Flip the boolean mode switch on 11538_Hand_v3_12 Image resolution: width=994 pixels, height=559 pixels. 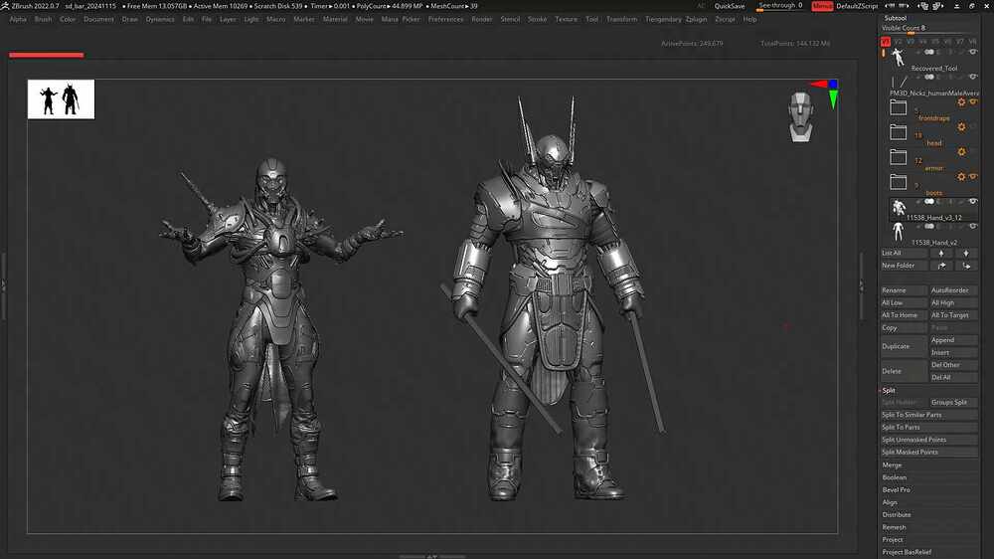pyautogui.click(x=929, y=202)
